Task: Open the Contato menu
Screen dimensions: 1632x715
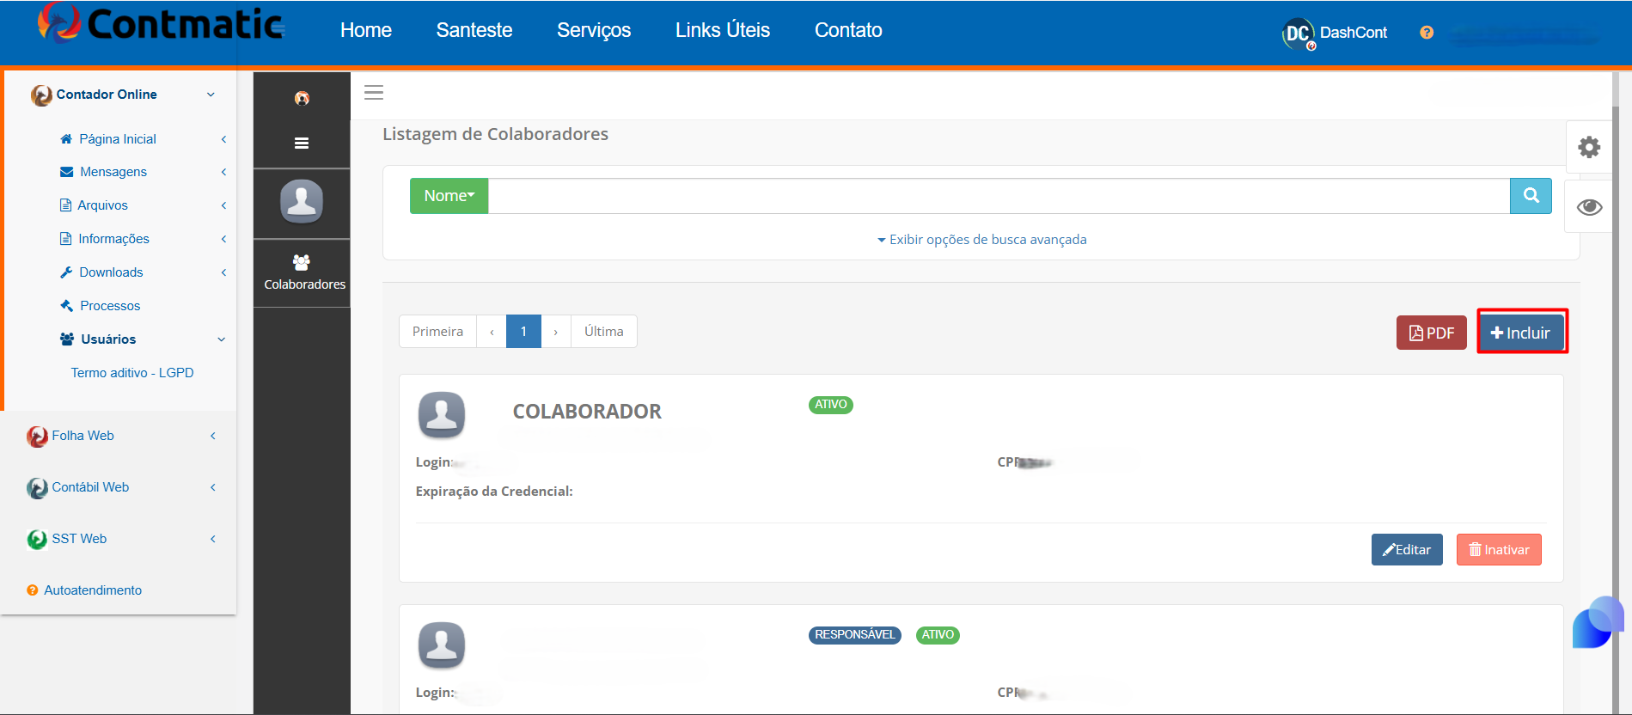Action: tap(848, 30)
